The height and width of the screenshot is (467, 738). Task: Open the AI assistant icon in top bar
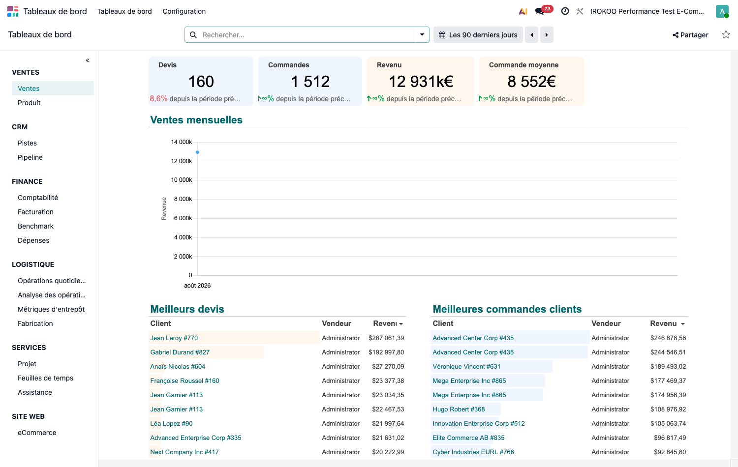click(x=523, y=11)
